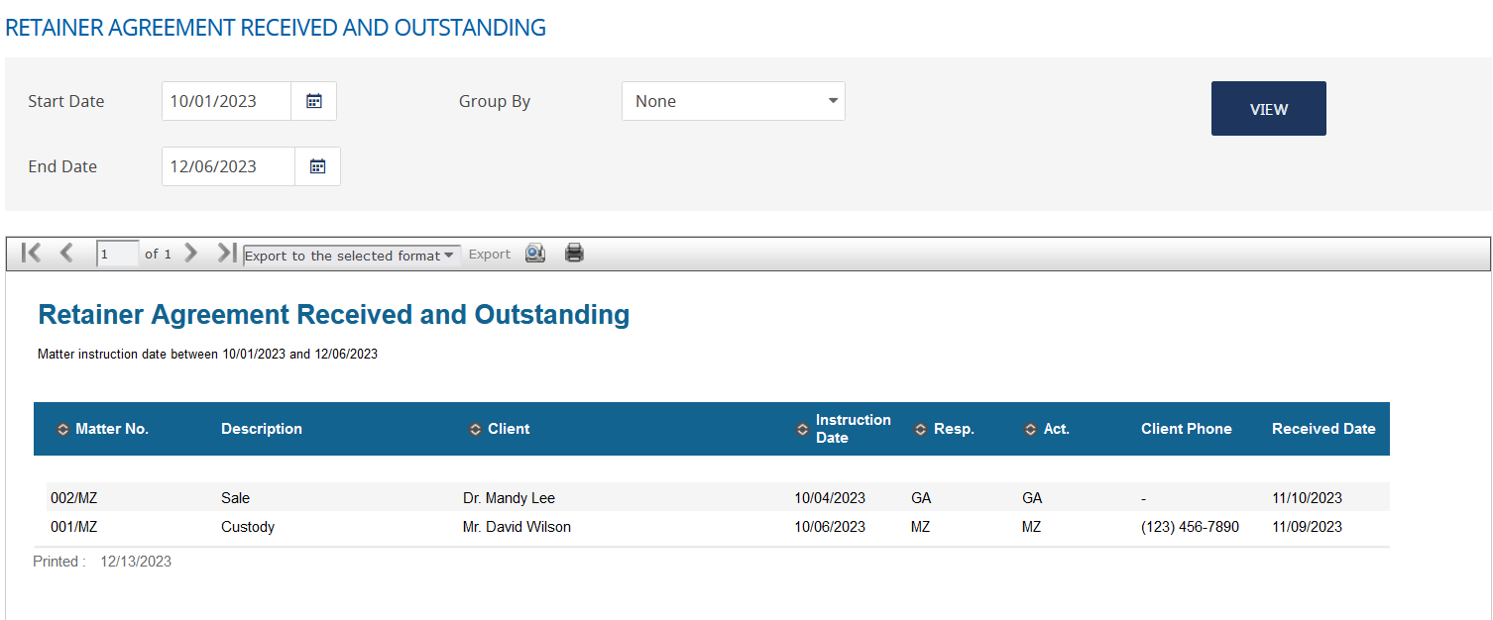This screenshot has width=1493, height=620.
Task: Go to the next report page
Action: click(x=190, y=253)
